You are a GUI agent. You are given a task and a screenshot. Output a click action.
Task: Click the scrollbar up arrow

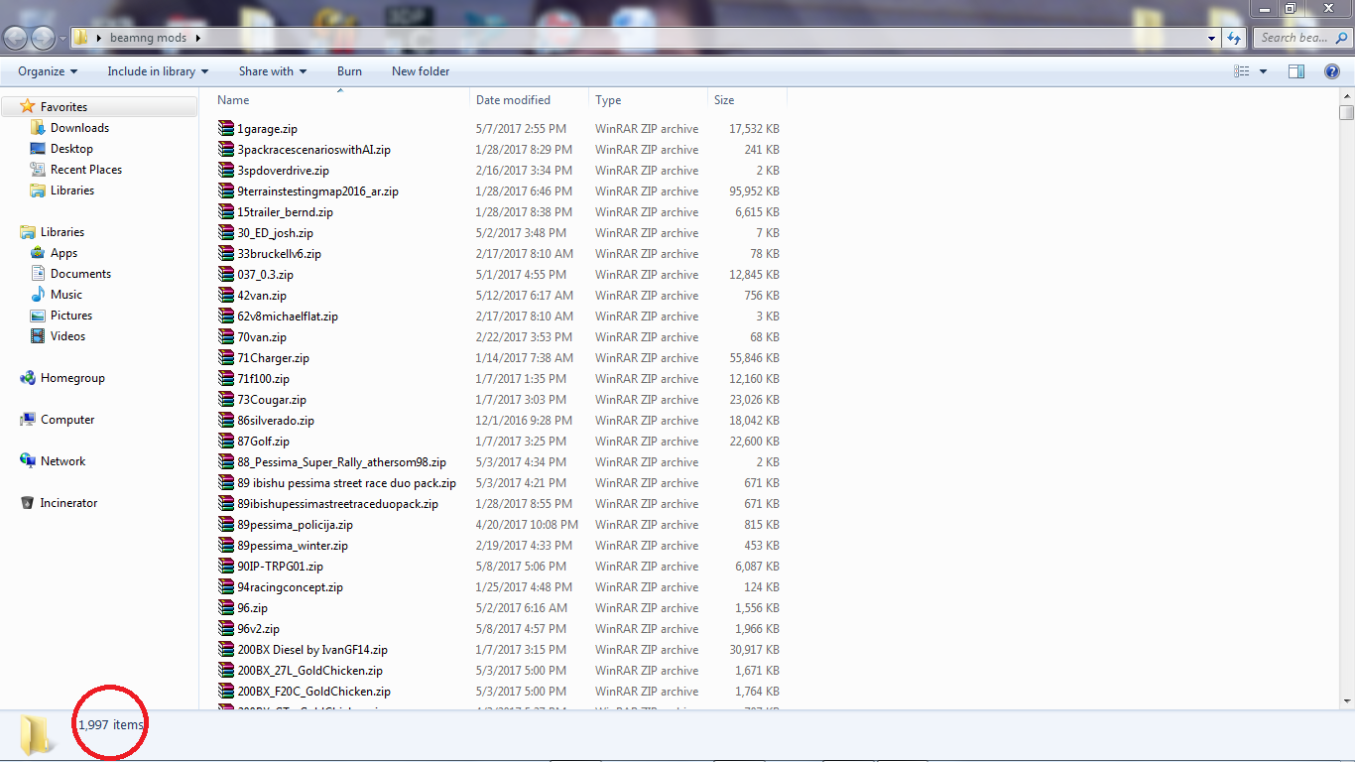[1346, 95]
